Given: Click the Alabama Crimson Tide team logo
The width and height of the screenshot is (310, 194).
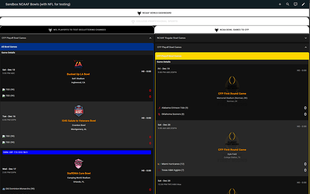Looking at the screenshot, I should coord(159,108).
